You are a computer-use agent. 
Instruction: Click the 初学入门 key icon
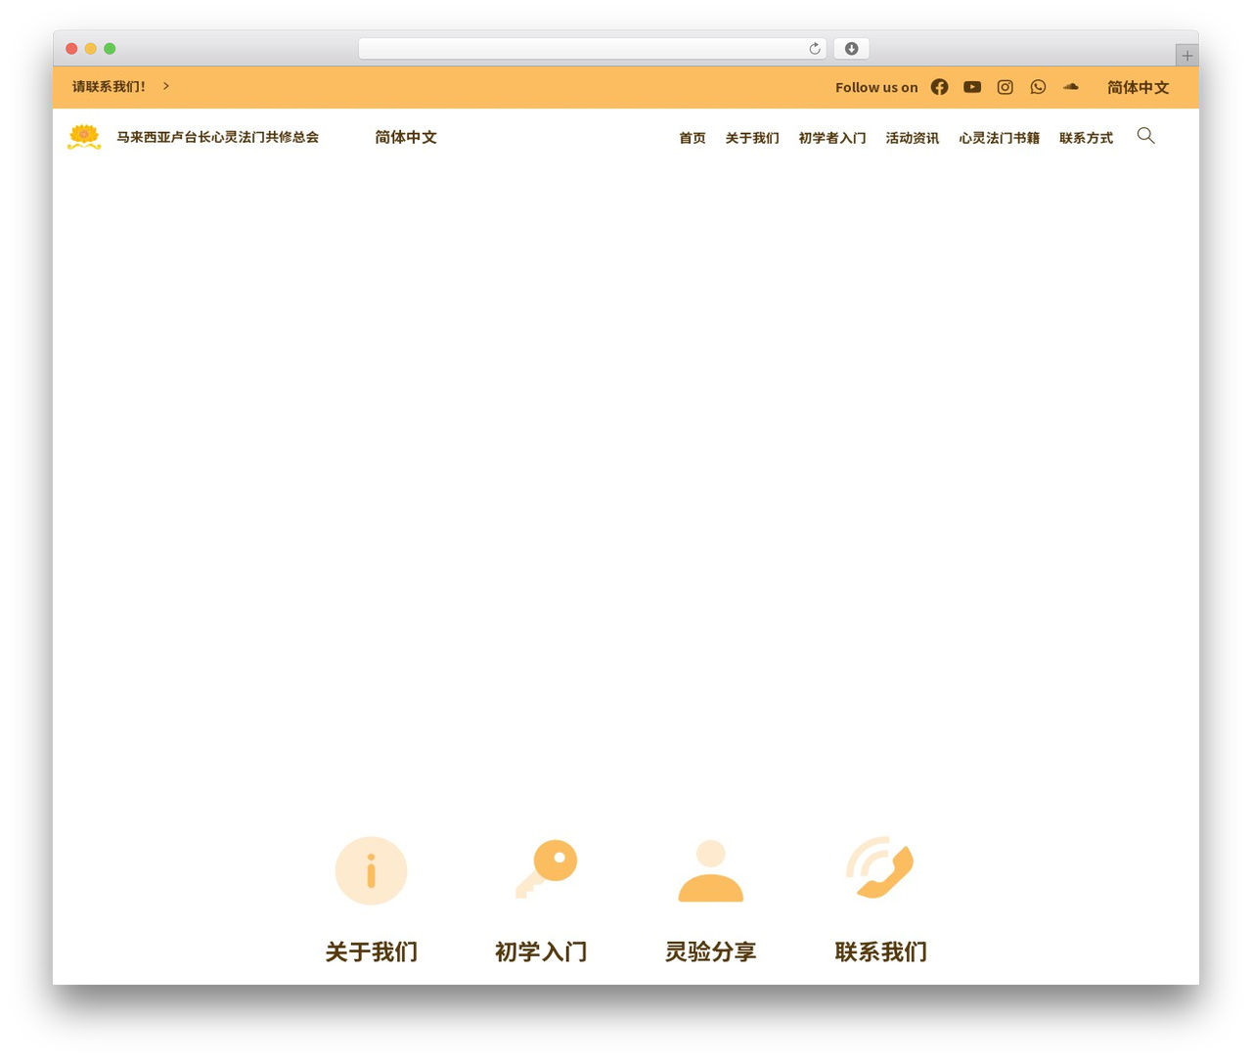coord(547,868)
